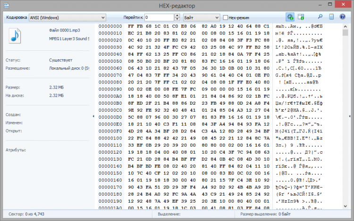Open the Кодировка ANSI (Windows) dropdown
The image size is (354, 221).
click(67, 17)
